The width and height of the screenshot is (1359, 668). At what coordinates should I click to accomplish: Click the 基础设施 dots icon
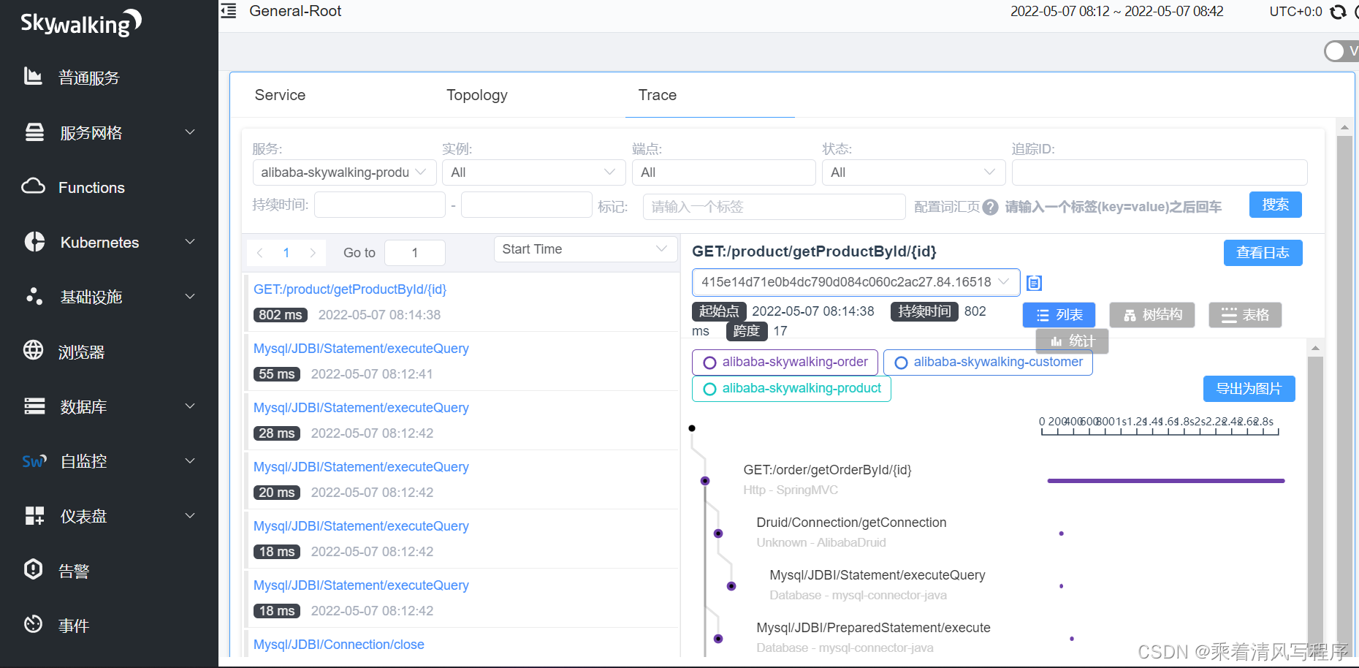[x=34, y=295]
